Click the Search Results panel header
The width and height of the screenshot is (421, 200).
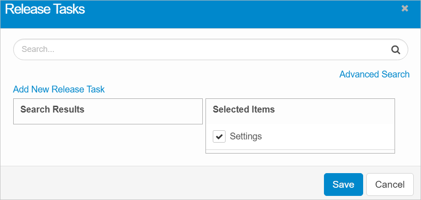pos(52,109)
